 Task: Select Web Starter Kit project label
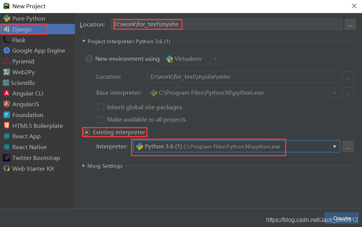(33, 168)
